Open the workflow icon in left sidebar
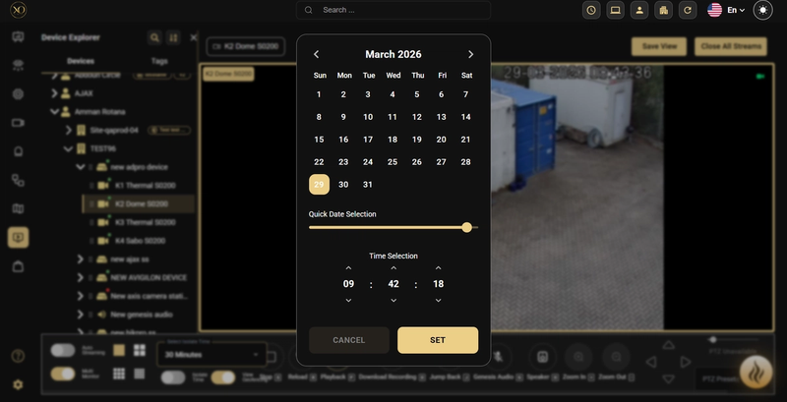787x402 pixels. [18, 181]
